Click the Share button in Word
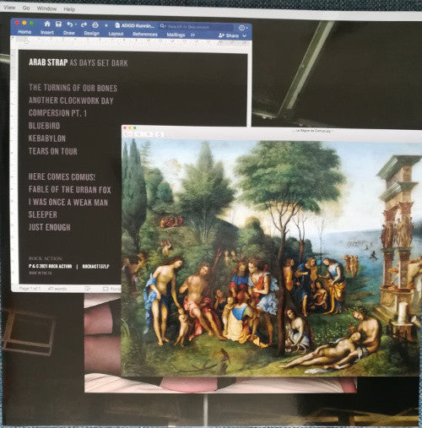 229,35
